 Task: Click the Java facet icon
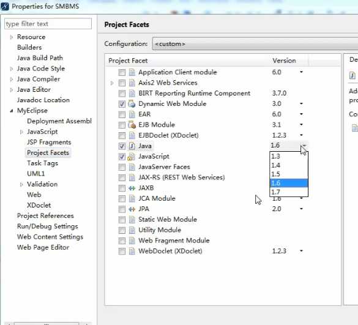[132, 146]
